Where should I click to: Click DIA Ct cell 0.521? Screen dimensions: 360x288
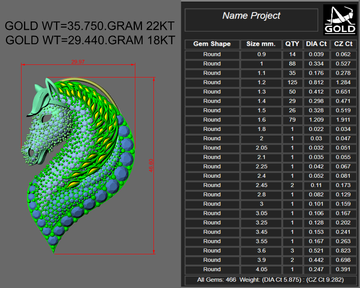tap(317, 251)
